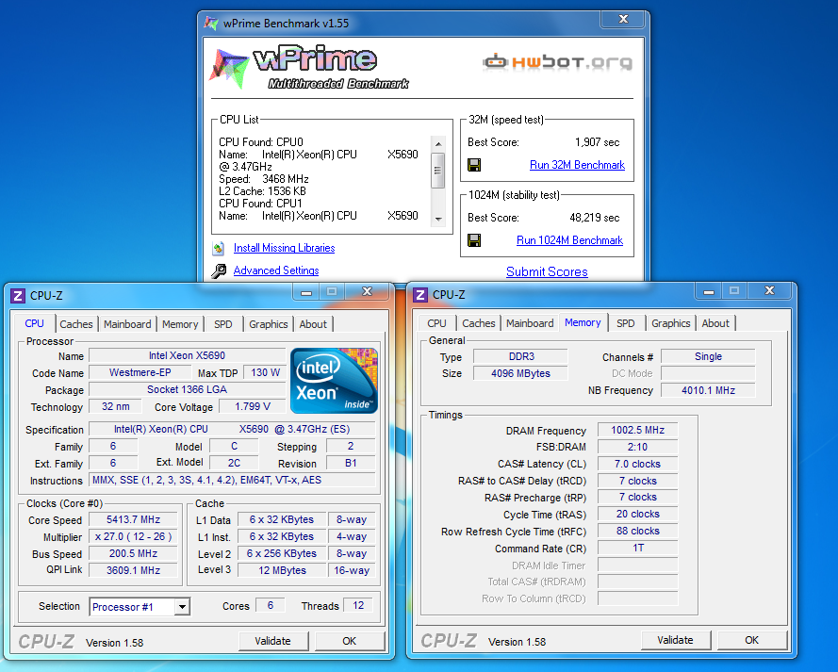Click the 1024M Best Score 48,219 sec
Image resolution: width=838 pixels, height=672 pixels.
click(594, 218)
